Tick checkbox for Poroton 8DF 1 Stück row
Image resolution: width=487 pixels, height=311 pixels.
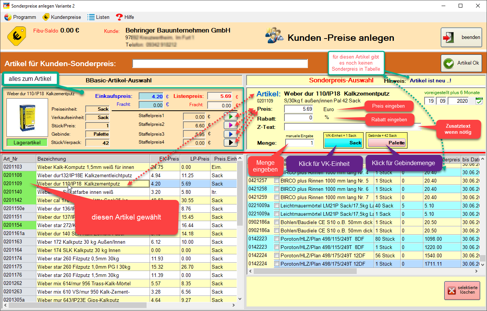276,247
